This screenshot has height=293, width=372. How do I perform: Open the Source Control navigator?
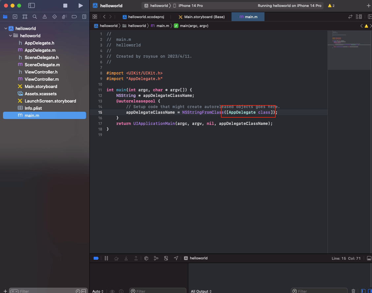click(15, 16)
